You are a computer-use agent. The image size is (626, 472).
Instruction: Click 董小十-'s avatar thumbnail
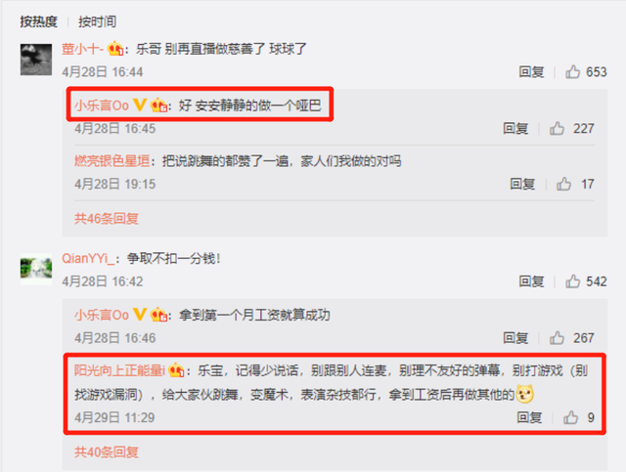36,60
